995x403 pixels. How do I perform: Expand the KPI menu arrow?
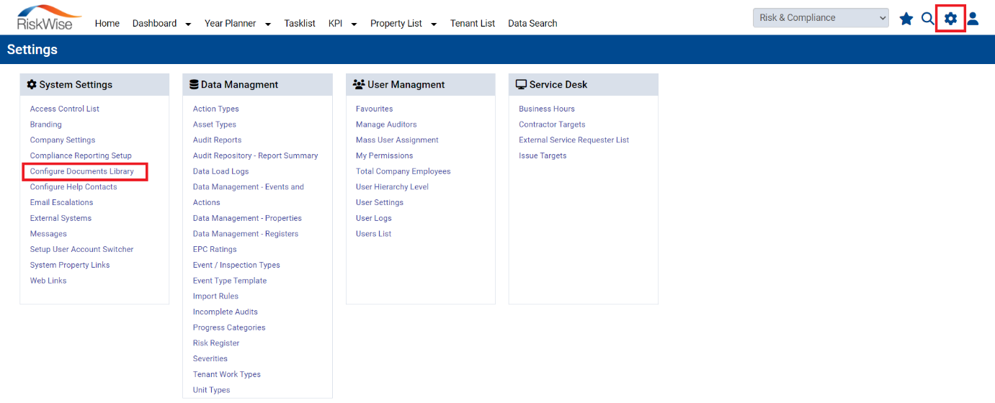[354, 24]
